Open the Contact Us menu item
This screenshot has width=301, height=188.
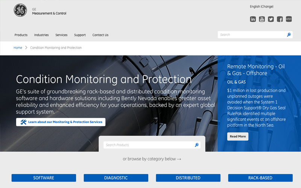(100, 35)
